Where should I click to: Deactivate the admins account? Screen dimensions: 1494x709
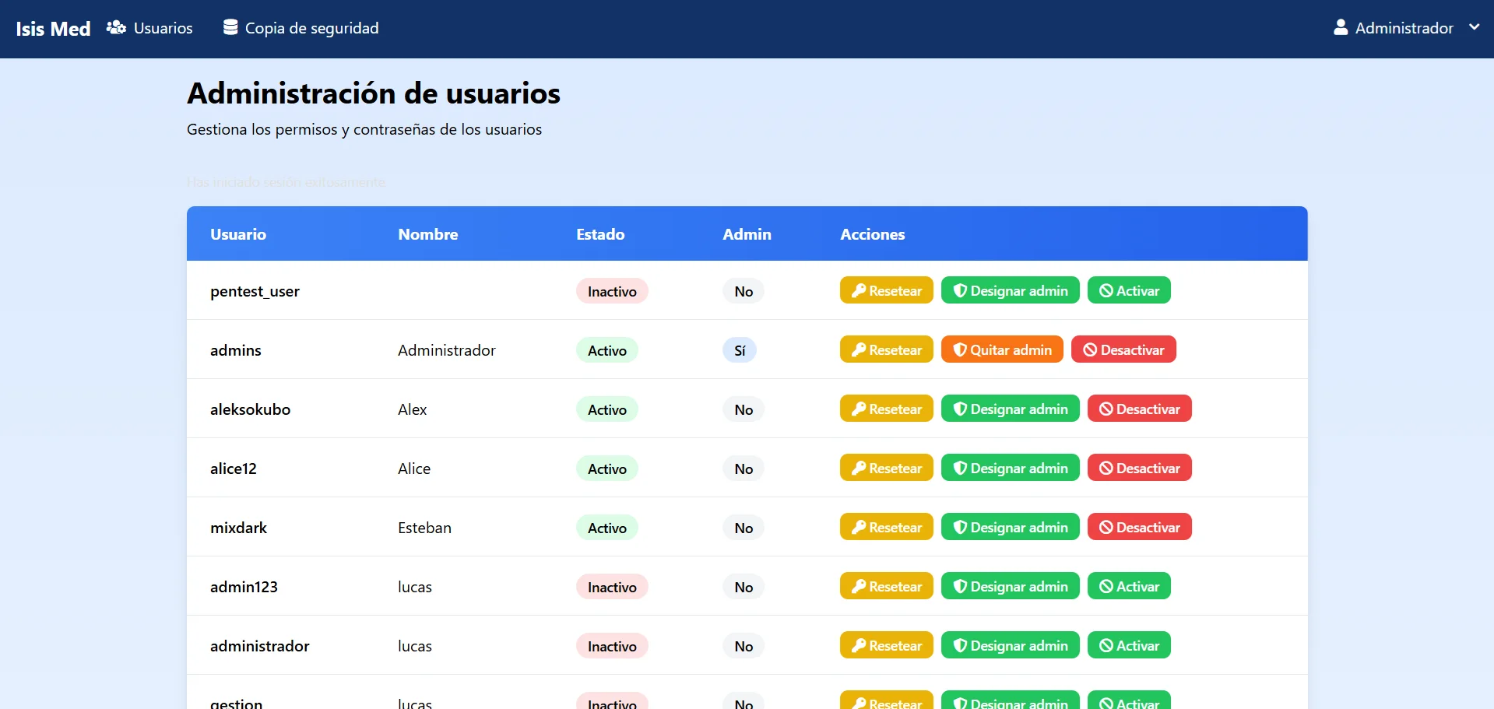point(1123,349)
